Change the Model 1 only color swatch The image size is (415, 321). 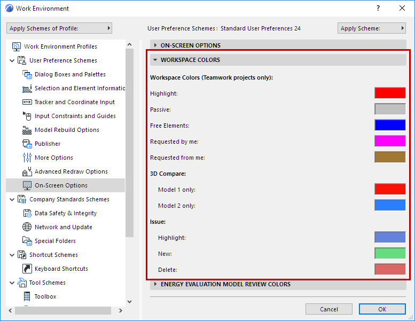(390, 189)
